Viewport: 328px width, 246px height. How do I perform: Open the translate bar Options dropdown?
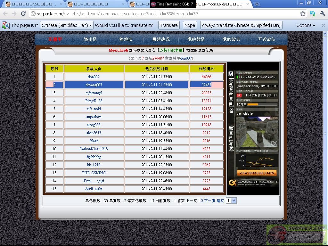click(x=305, y=25)
